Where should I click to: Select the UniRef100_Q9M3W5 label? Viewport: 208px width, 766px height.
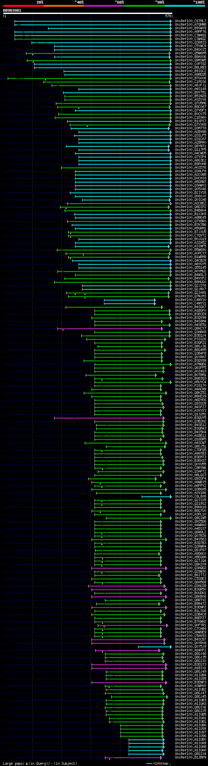pos(190,60)
